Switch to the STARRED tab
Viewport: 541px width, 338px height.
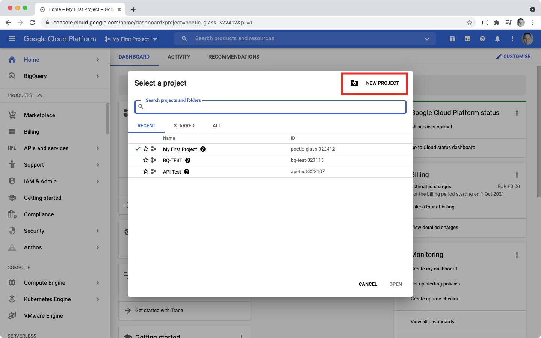184,126
